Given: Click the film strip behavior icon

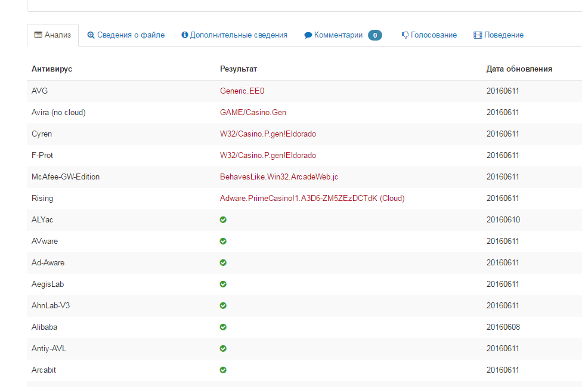Looking at the screenshot, I should (478, 35).
